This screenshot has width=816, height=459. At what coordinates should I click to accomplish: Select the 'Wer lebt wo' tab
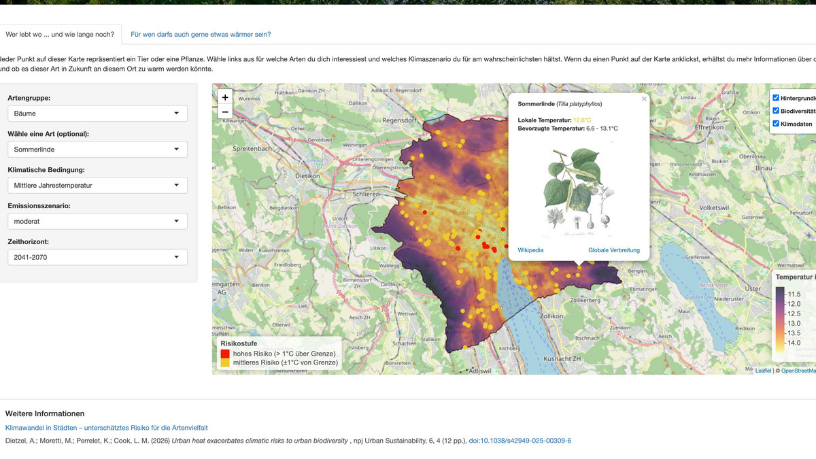(x=61, y=34)
